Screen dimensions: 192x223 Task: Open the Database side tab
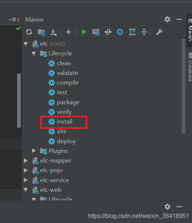190,67
